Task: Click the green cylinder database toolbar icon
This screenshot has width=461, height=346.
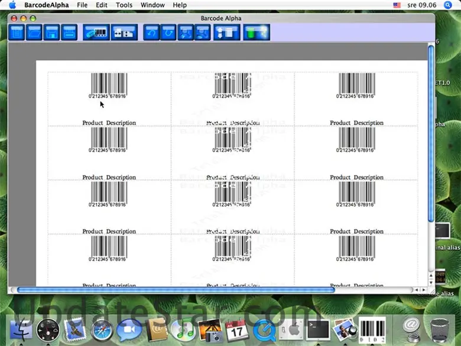Action: tap(257, 32)
